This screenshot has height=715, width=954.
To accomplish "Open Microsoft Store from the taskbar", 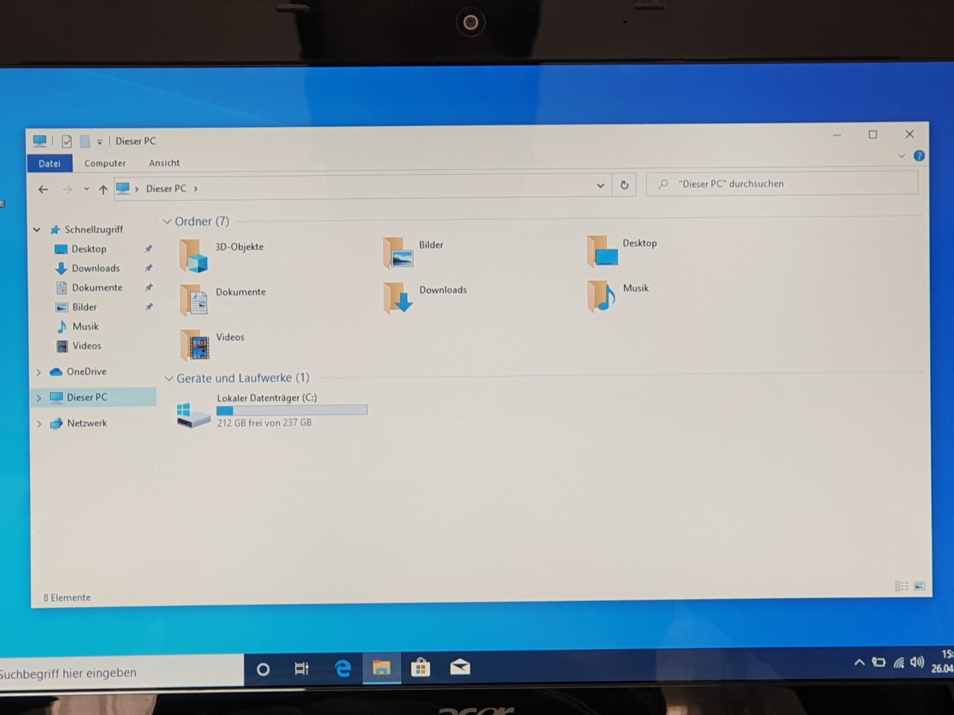I will pyautogui.click(x=420, y=668).
